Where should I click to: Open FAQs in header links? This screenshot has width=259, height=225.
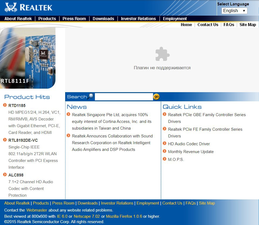229,25
